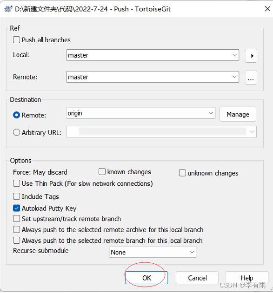Click the Manage remotes button

pyautogui.click(x=238, y=114)
